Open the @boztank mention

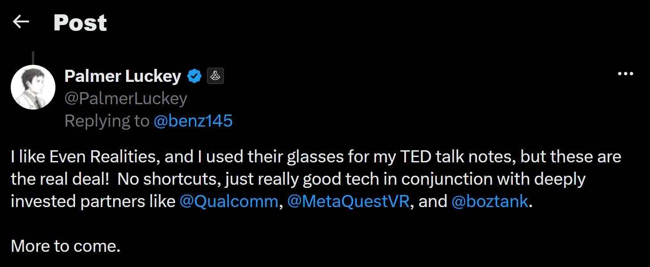pyautogui.click(x=490, y=202)
